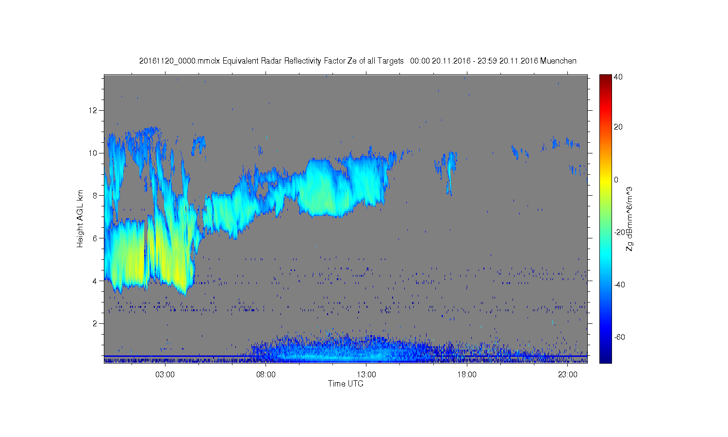
Task: Click the colorbar label '-40'
Action: click(x=619, y=285)
